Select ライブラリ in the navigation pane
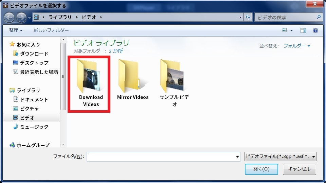Image resolution: width=326 pixels, height=183 pixels. 28,90
